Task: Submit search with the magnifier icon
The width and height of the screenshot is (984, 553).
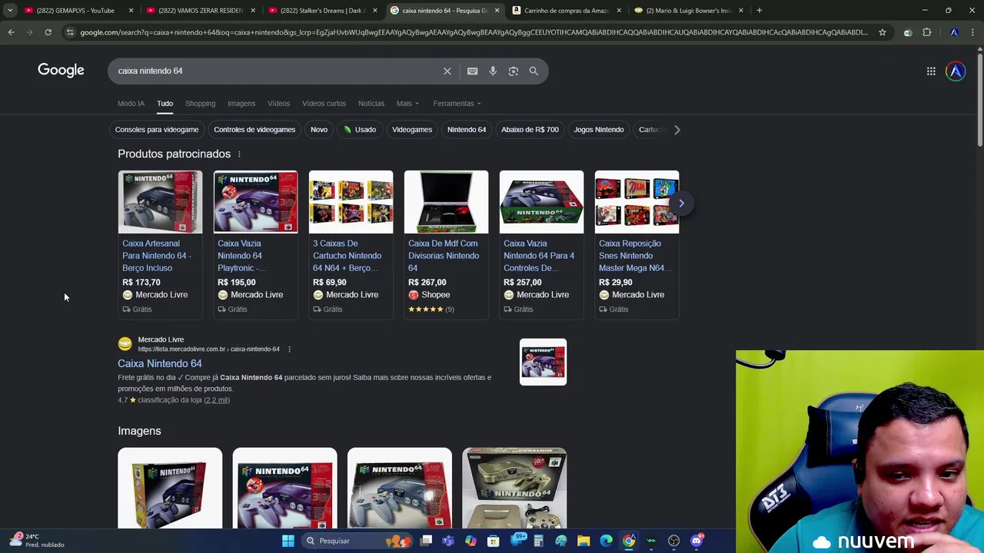Action: [534, 71]
